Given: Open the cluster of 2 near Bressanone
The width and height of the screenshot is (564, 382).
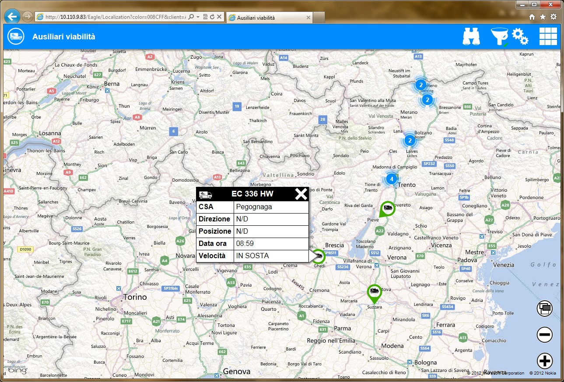Looking at the screenshot, I should (428, 100).
